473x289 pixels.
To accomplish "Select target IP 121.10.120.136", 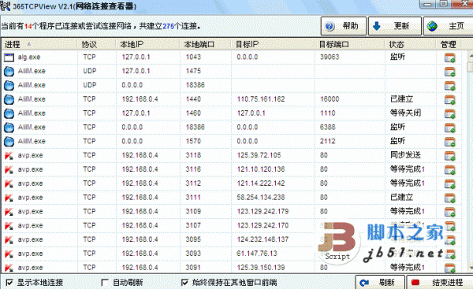I will [261, 169].
